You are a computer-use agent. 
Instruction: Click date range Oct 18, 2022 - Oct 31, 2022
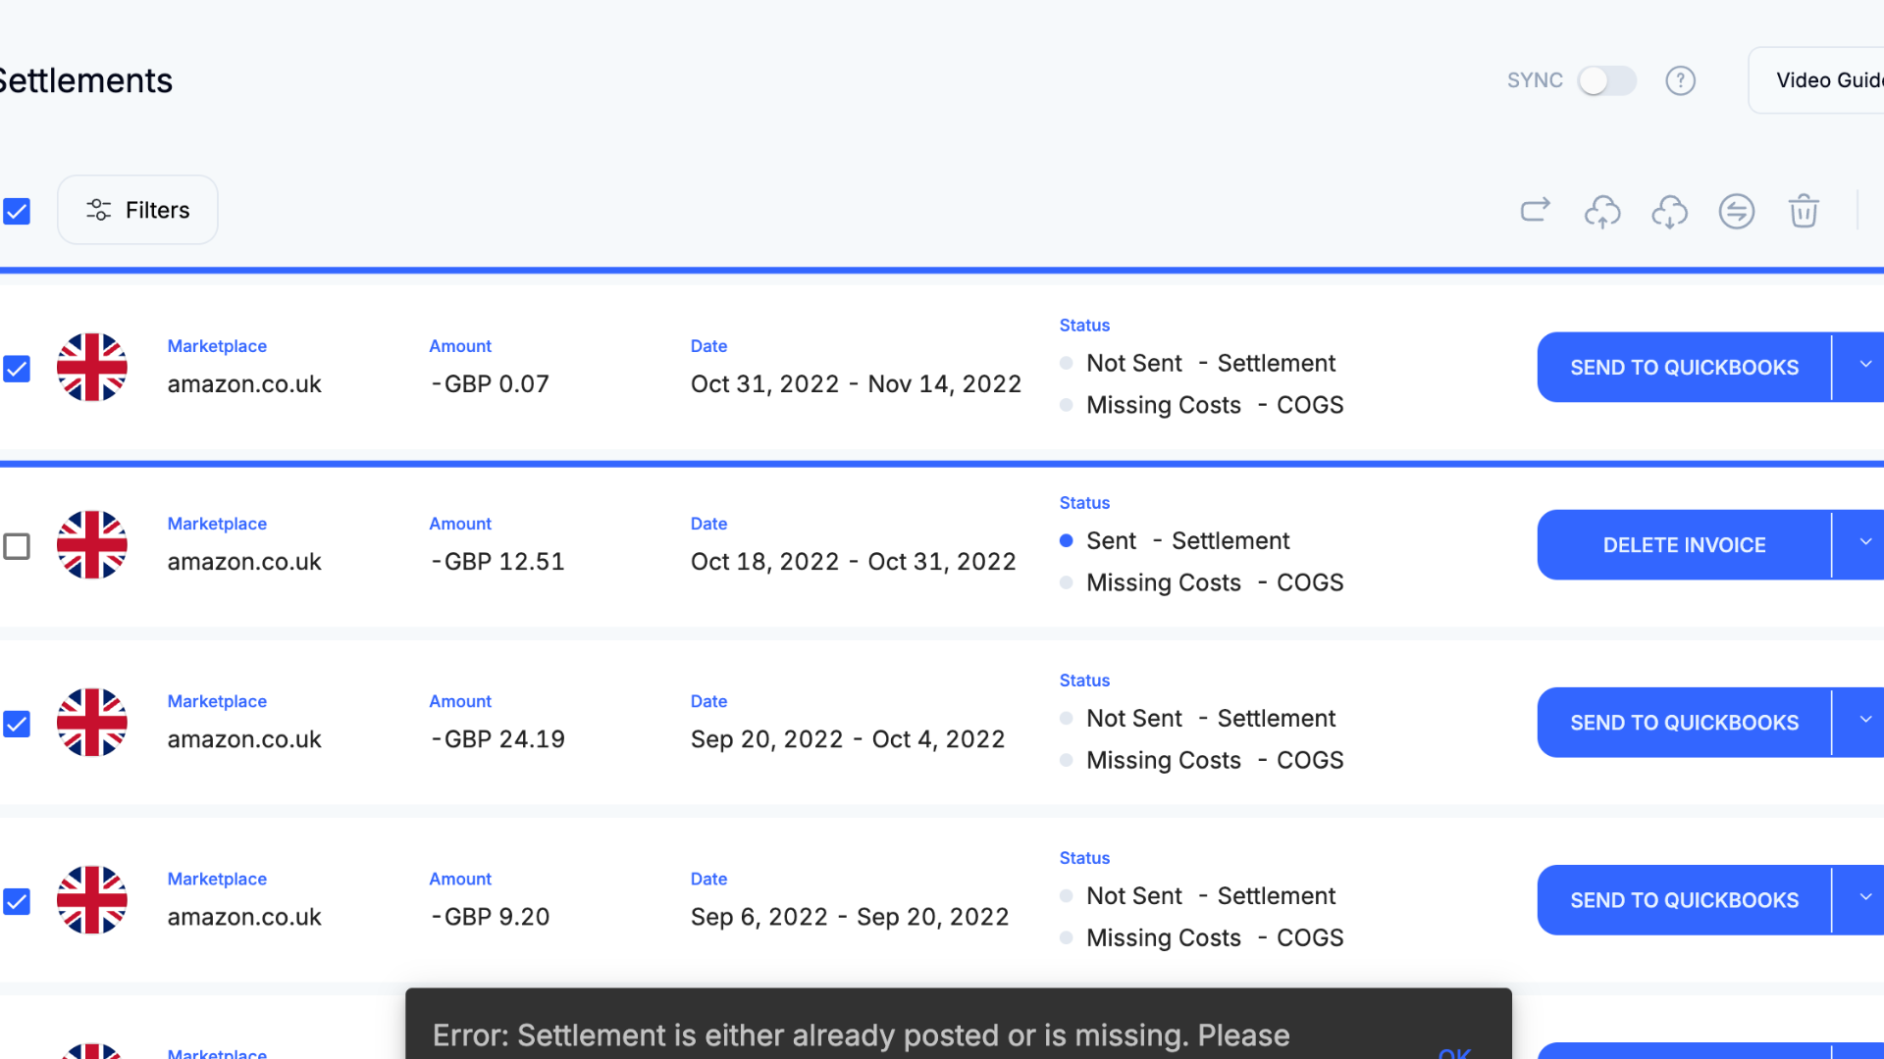pyautogui.click(x=853, y=562)
